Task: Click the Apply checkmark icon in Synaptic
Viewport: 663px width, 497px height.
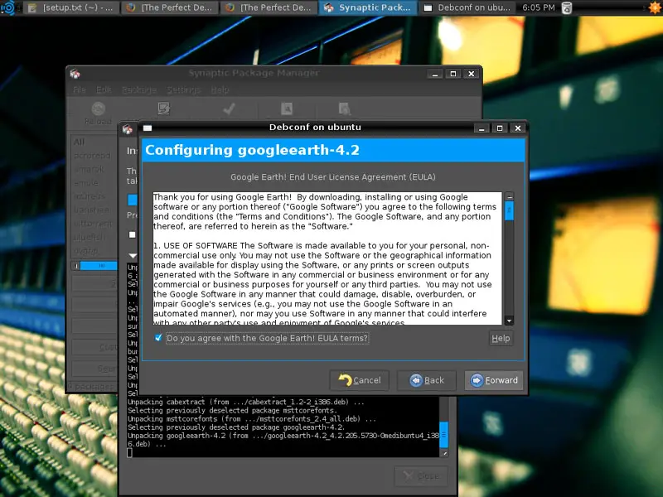Action: pos(229,109)
